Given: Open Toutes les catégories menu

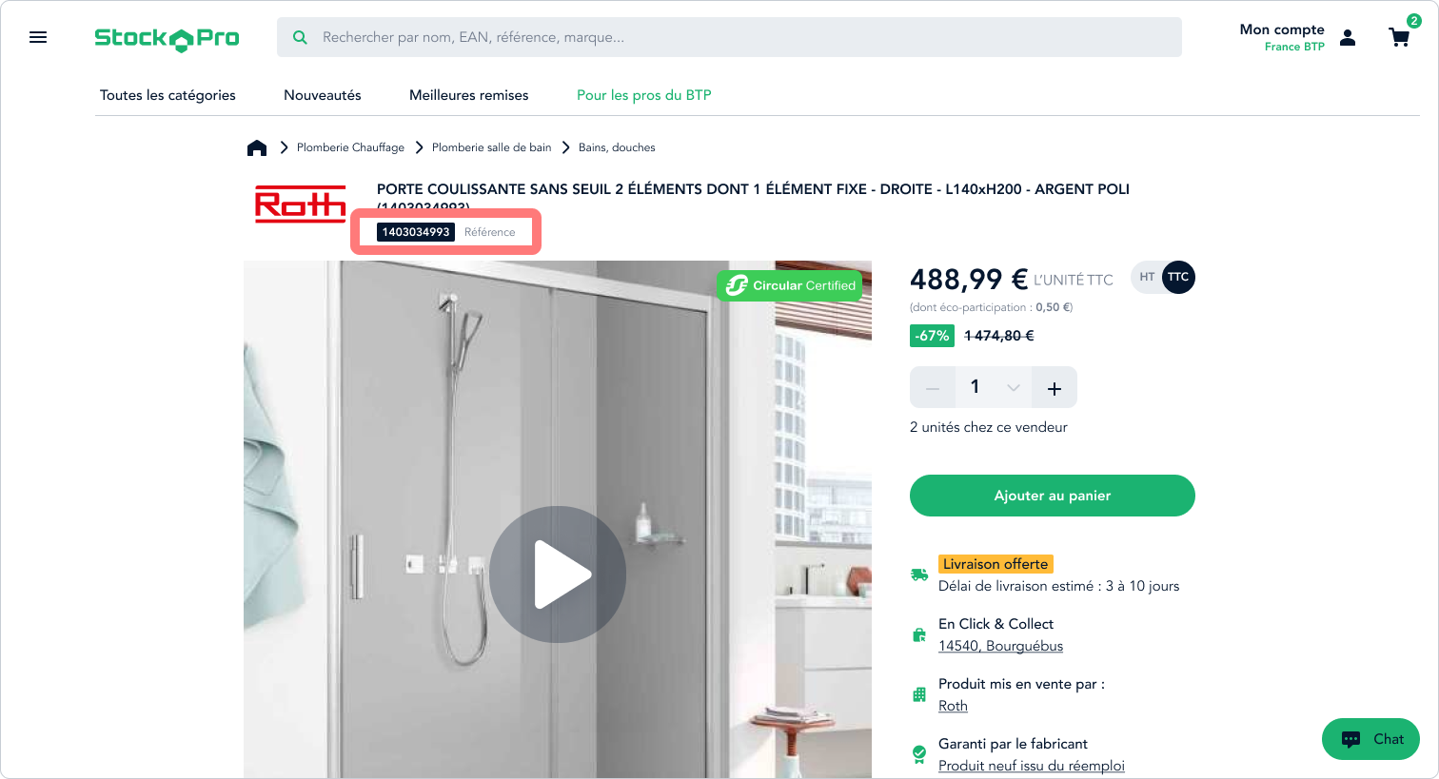Looking at the screenshot, I should click(168, 95).
